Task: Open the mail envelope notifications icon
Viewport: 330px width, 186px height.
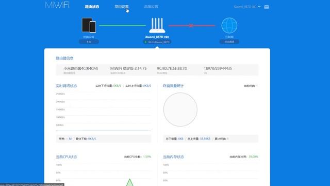Action: (x=267, y=7)
